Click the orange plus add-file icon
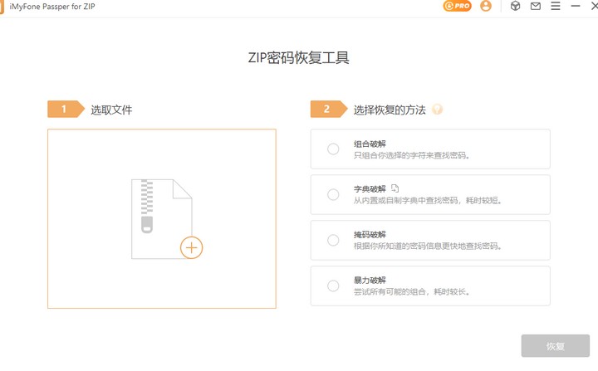 coord(191,247)
